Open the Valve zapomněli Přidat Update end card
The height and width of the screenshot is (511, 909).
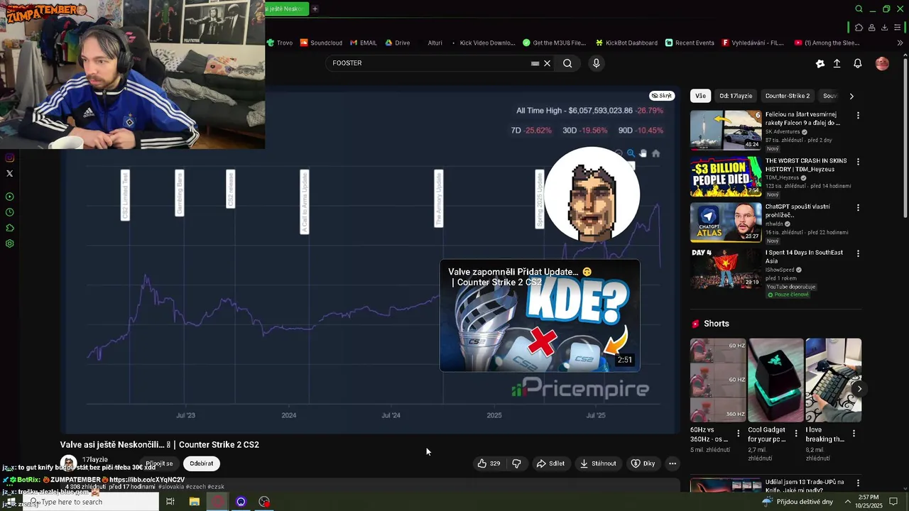(x=540, y=316)
